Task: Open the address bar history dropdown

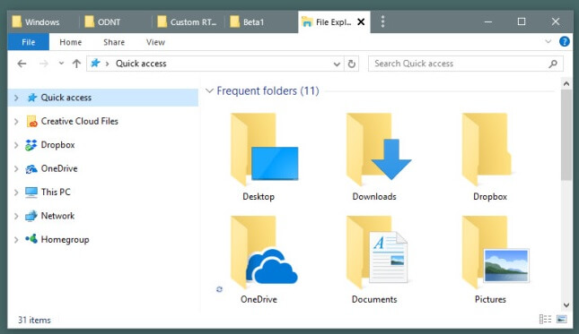Action: [337, 64]
